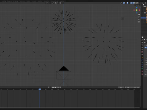Click the green Y axis gizmo center
Image resolution: width=147 pixels, height=110 pixels.
coord(137,10)
